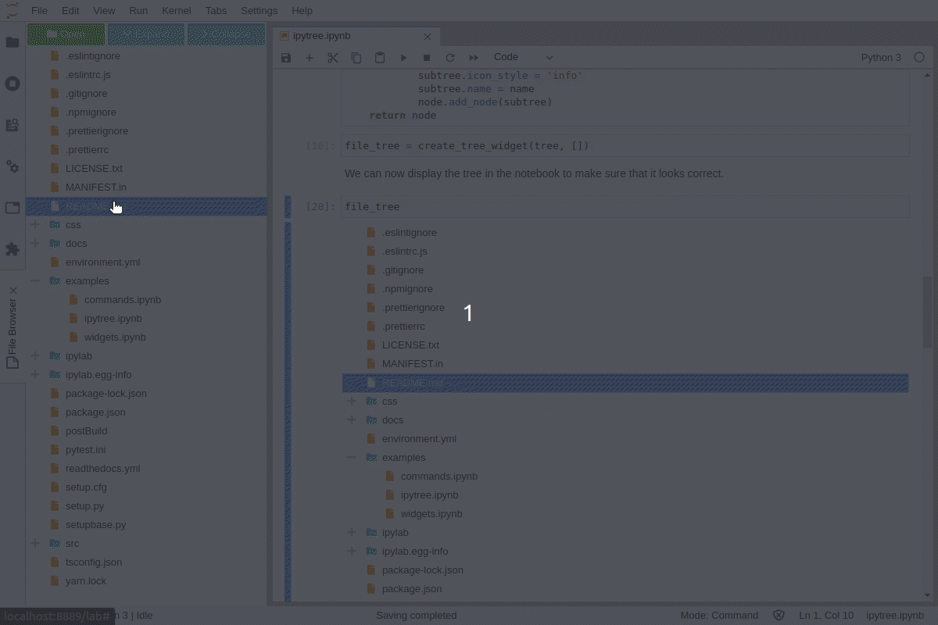Open the open tabs sidebar icon

(x=13, y=208)
